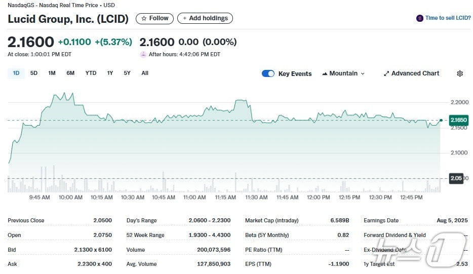The height and width of the screenshot is (274, 473).
Task: Click the star icon in Follow button
Action: point(144,18)
